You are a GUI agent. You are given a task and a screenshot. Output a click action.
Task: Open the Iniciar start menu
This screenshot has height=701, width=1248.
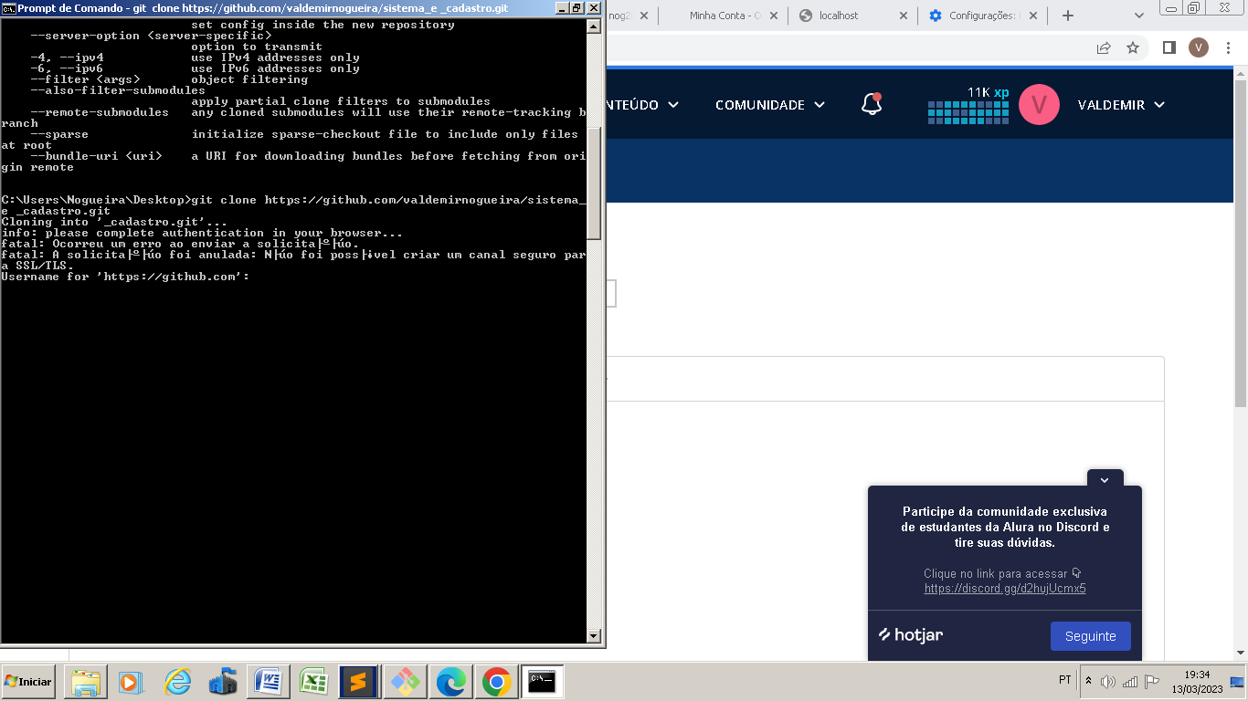(x=28, y=682)
